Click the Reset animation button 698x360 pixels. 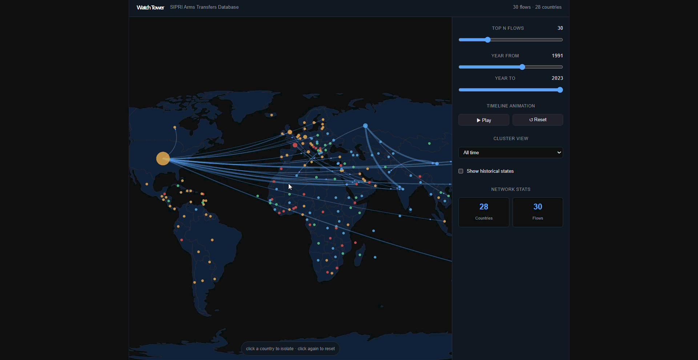[538, 120]
